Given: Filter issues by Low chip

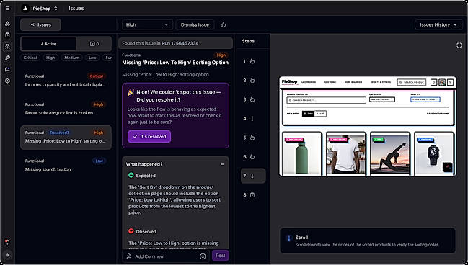Looking at the screenshot, I should pyautogui.click(x=92, y=58).
